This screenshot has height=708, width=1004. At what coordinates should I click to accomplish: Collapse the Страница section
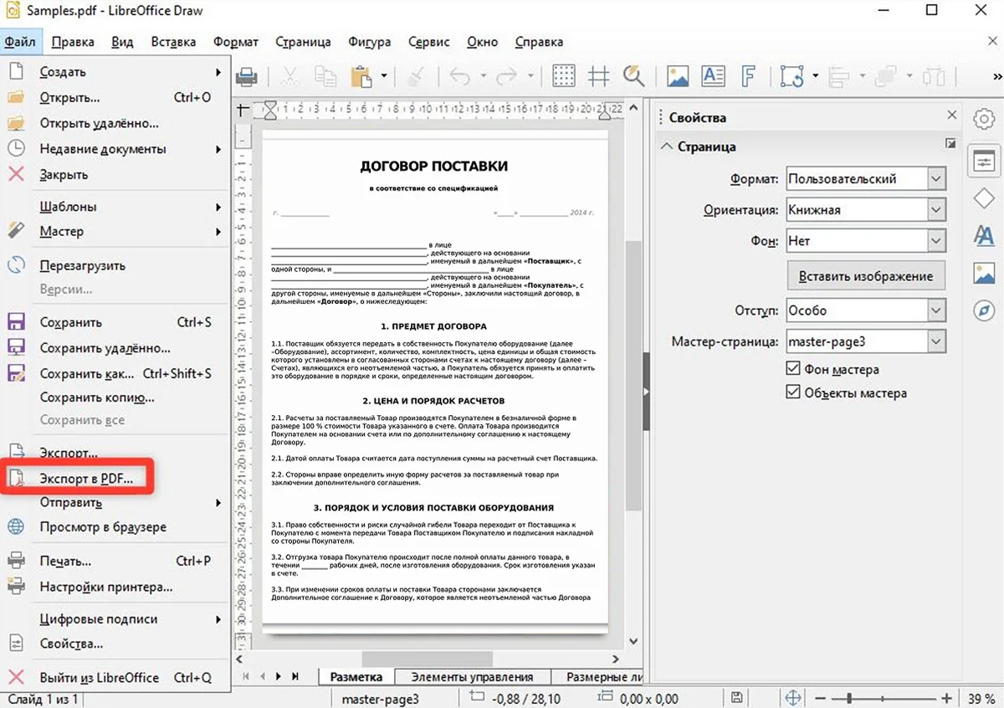[667, 146]
